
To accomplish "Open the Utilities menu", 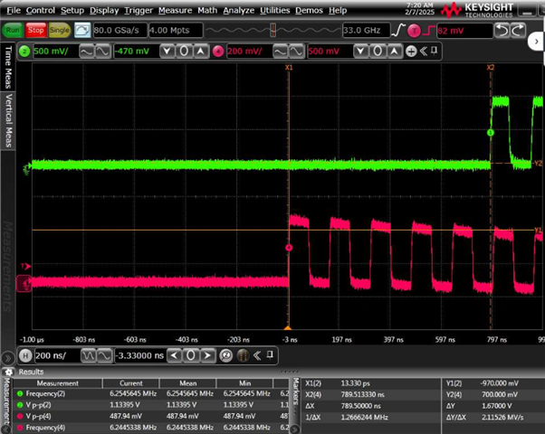I will point(274,11).
